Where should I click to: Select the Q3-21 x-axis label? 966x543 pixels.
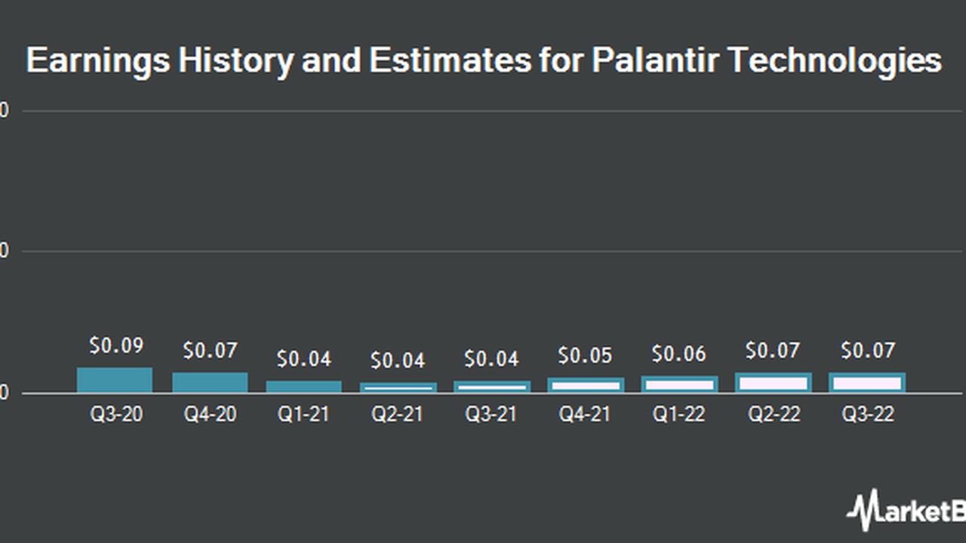click(492, 415)
